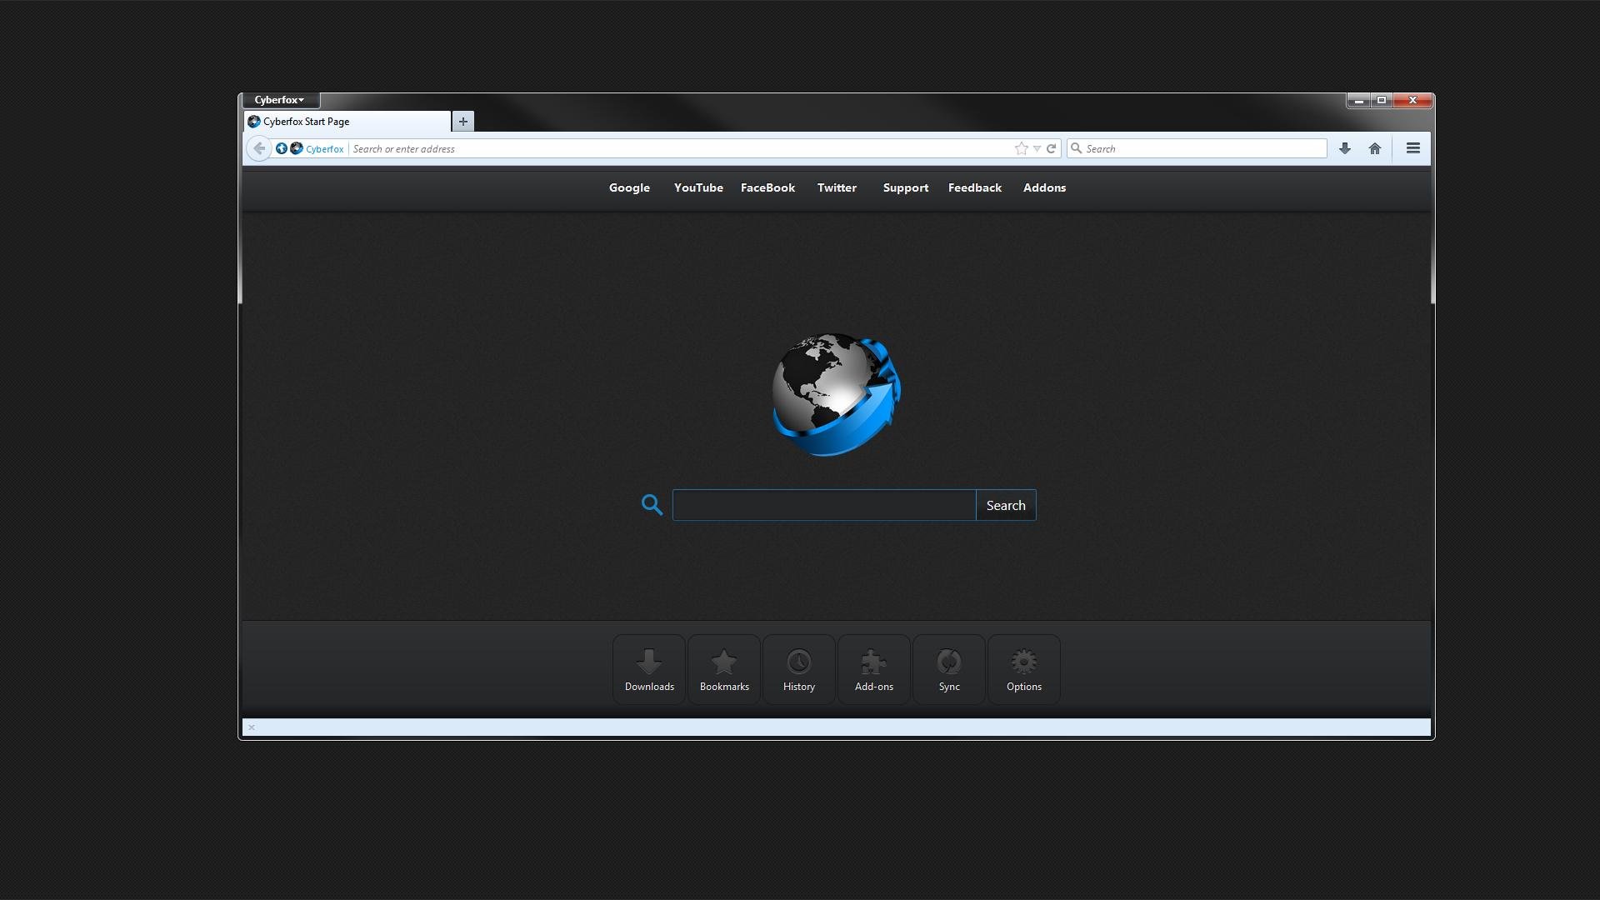Click the Feedback link
Image resolution: width=1600 pixels, height=900 pixels.
975,187
